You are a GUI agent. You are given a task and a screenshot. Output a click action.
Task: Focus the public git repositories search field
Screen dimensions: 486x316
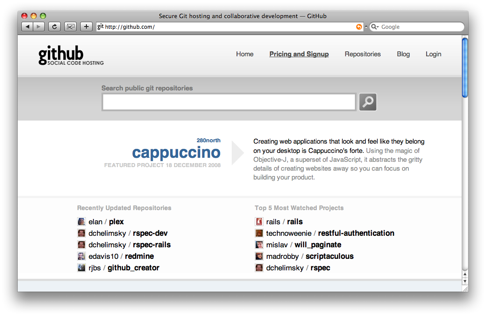pyautogui.click(x=229, y=102)
